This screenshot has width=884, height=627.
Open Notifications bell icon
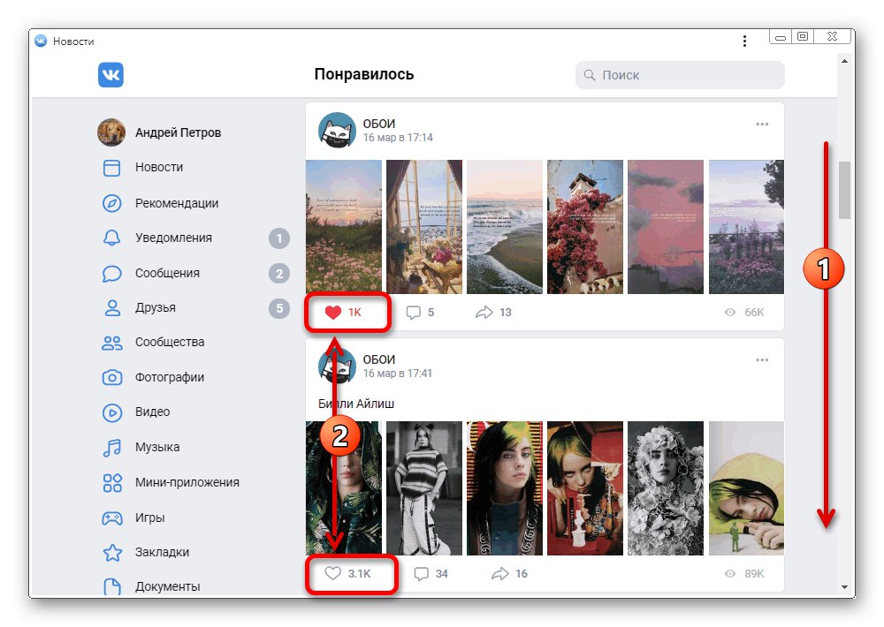pos(111,238)
